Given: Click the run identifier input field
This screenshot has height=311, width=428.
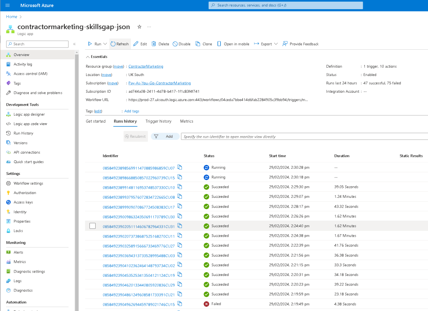Looking at the screenshot, I should pyautogui.click(x=304, y=137).
